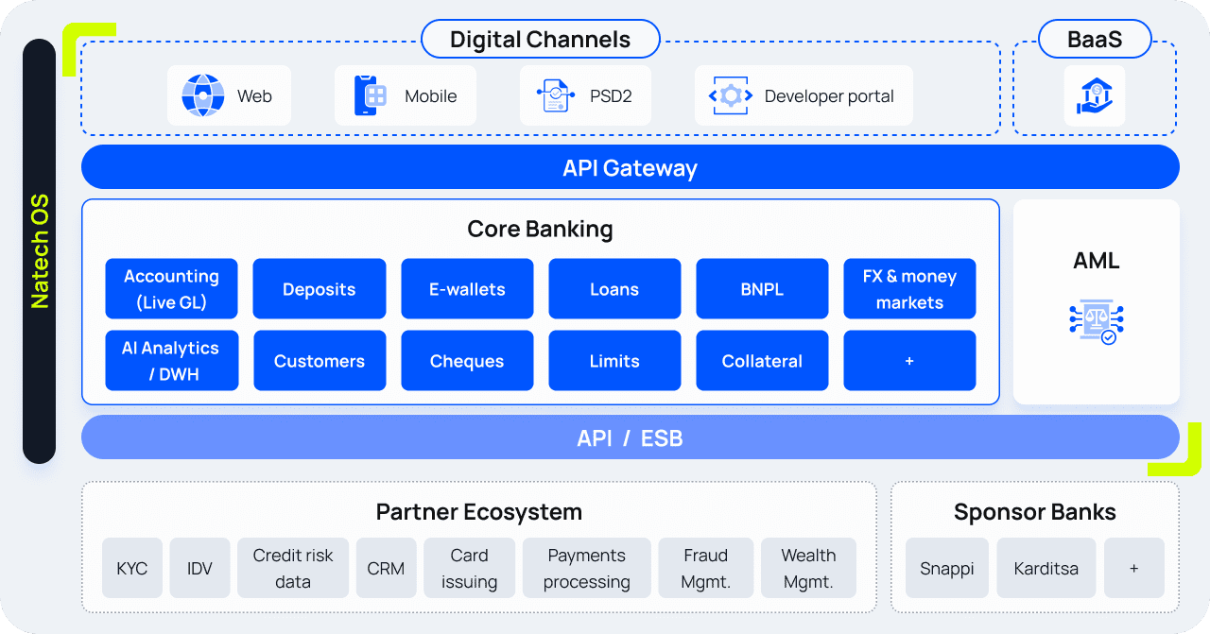Click the Snappi sponsor bank box
This screenshot has width=1210, height=634.
[x=947, y=569]
